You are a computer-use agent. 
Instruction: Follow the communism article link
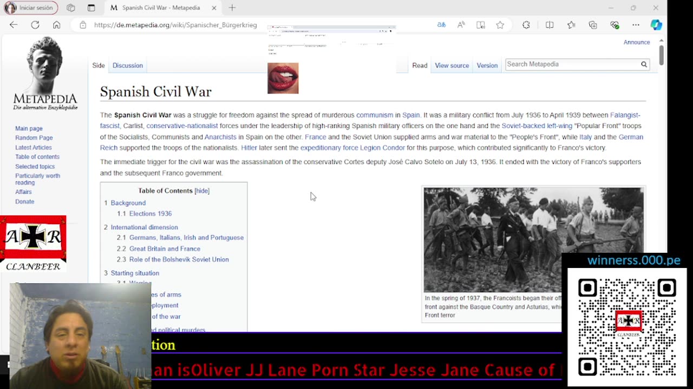(x=375, y=115)
